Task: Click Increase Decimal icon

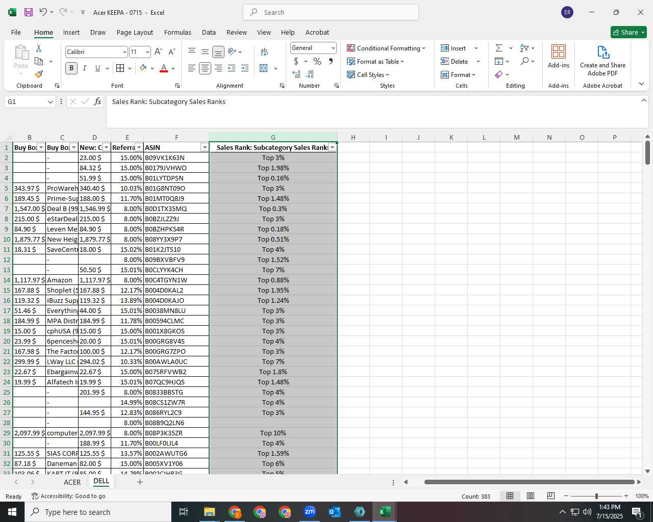Action: pos(296,74)
